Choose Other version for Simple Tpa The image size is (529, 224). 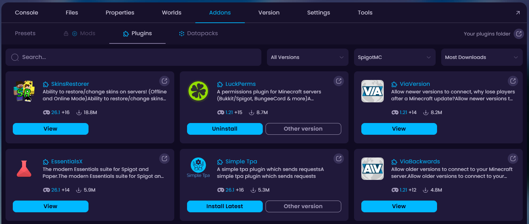(303, 206)
